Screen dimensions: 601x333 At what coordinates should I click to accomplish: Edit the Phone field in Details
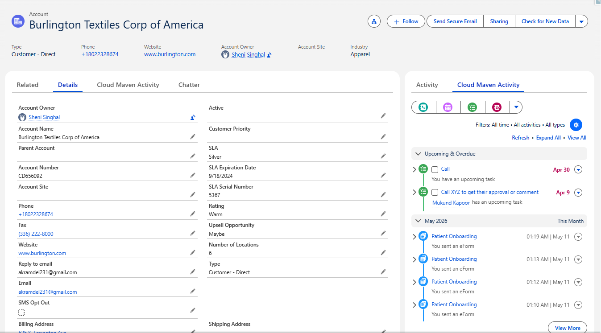pos(193,214)
